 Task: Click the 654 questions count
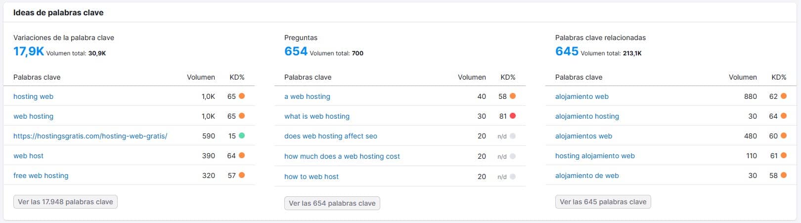296,51
